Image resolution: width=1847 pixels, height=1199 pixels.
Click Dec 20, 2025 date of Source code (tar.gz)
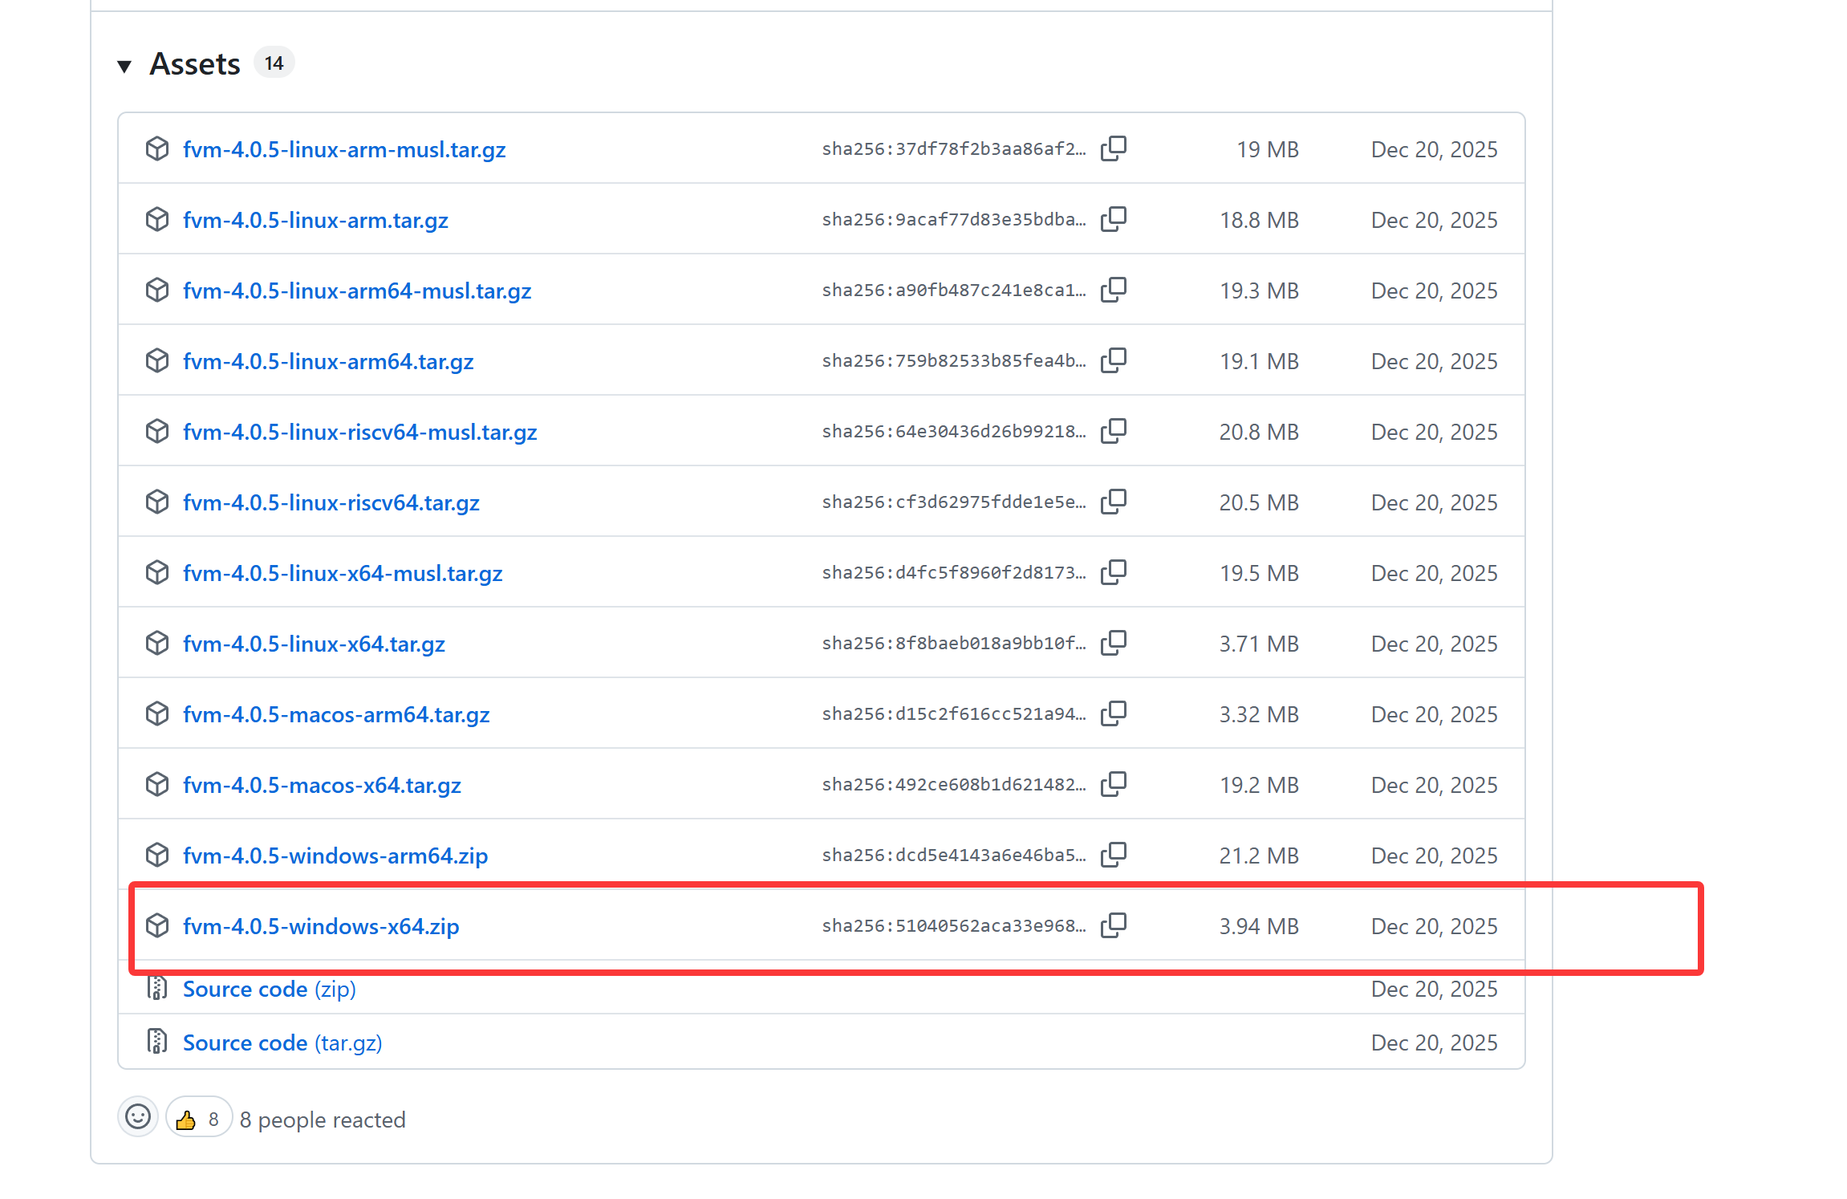tap(1434, 1043)
